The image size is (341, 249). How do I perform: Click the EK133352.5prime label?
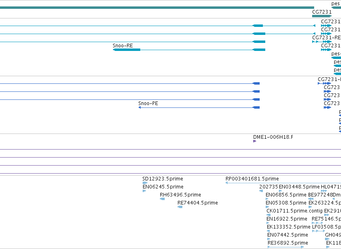(289, 227)
